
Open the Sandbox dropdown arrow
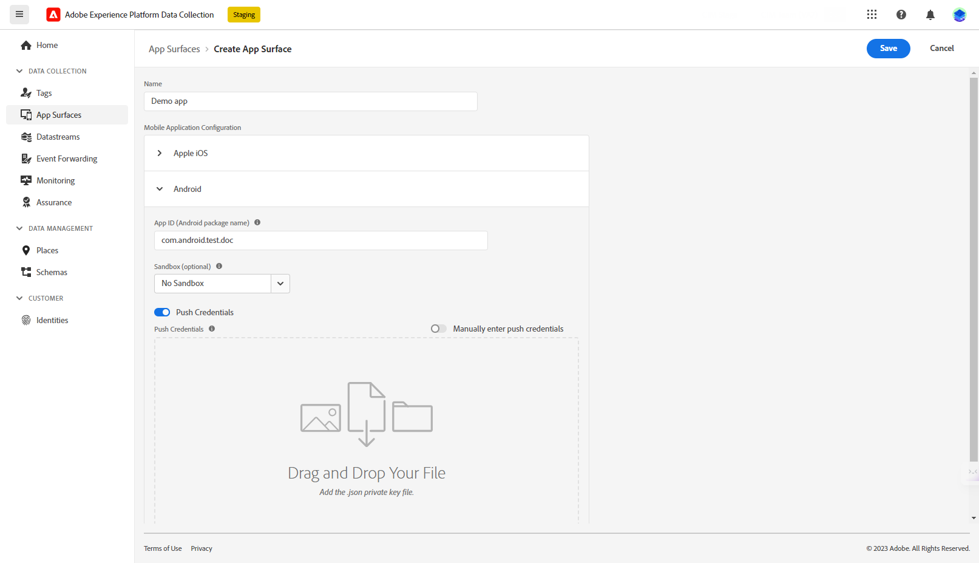pyautogui.click(x=280, y=284)
